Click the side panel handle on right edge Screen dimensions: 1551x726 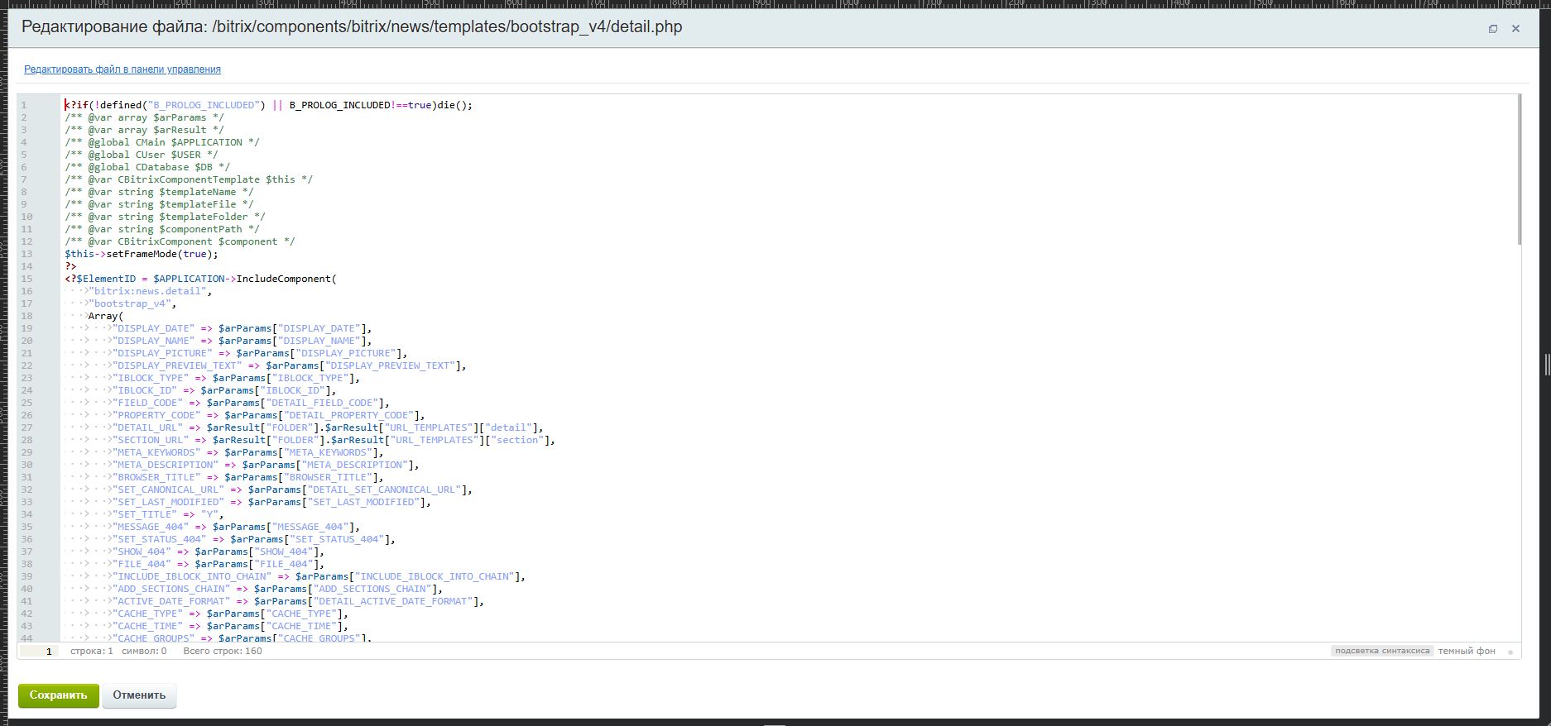1545,364
